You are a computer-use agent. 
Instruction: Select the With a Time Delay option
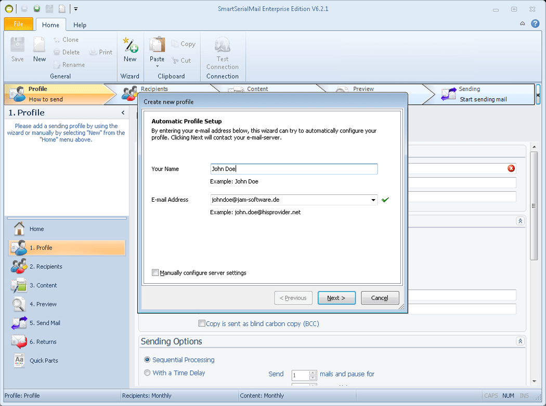(147, 373)
